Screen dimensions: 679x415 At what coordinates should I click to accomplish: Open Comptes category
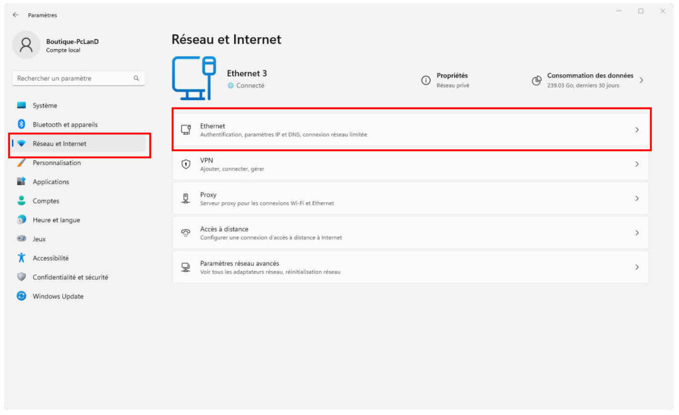coord(79,201)
